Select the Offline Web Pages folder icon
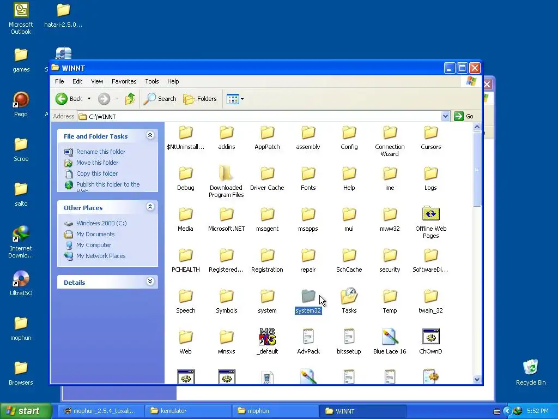The width and height of the screenshot is (558, 419). pyautogui.click(x=430, y=214)
